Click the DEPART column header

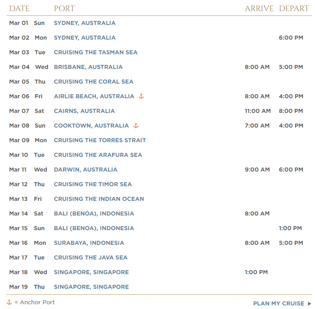click(x=294, y=8)
